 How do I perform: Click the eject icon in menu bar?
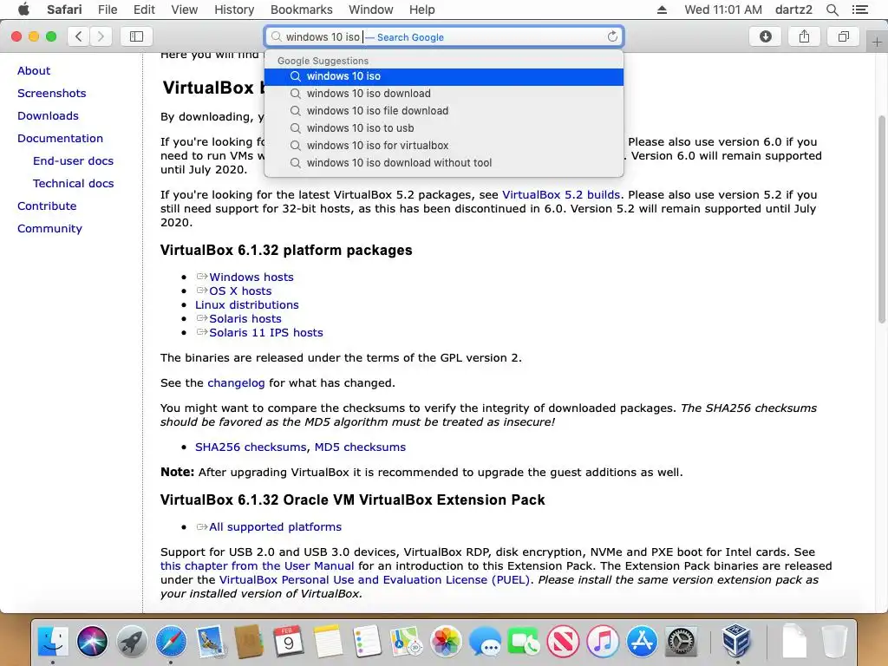coord(662,10)
